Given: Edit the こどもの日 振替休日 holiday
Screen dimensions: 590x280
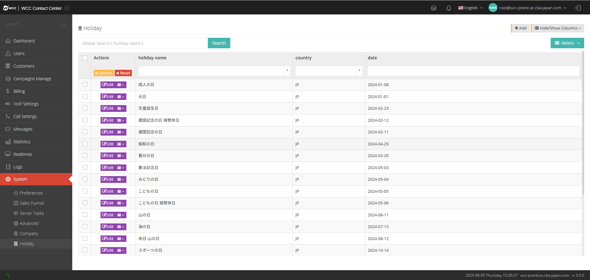Looking at the screenshot, I should click(x=108, y=203).
